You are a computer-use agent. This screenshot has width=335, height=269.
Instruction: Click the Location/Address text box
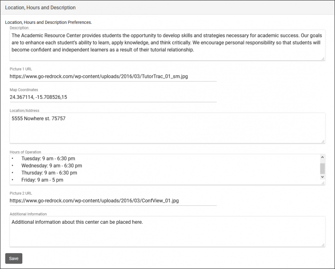[x=167, y=128]
